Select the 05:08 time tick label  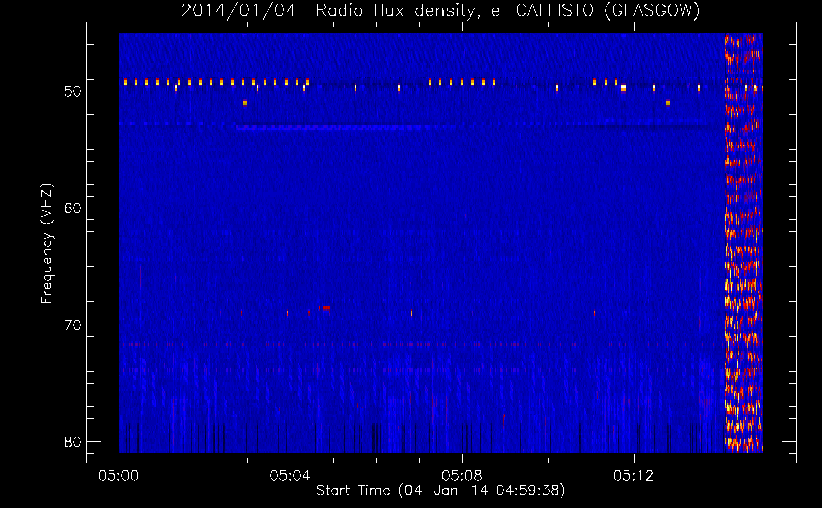click(x=462, y=476)
